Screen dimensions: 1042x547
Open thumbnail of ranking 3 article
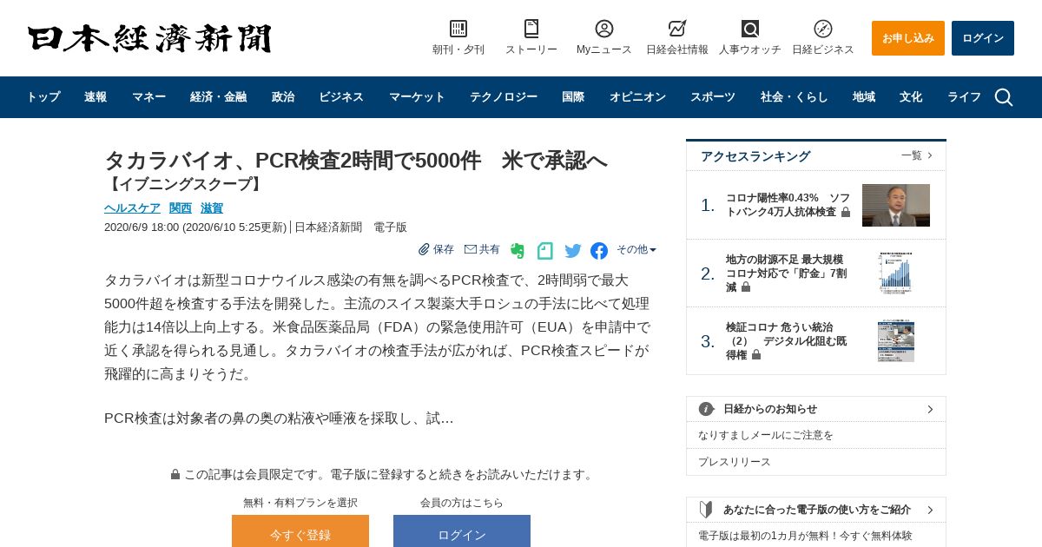896,341
